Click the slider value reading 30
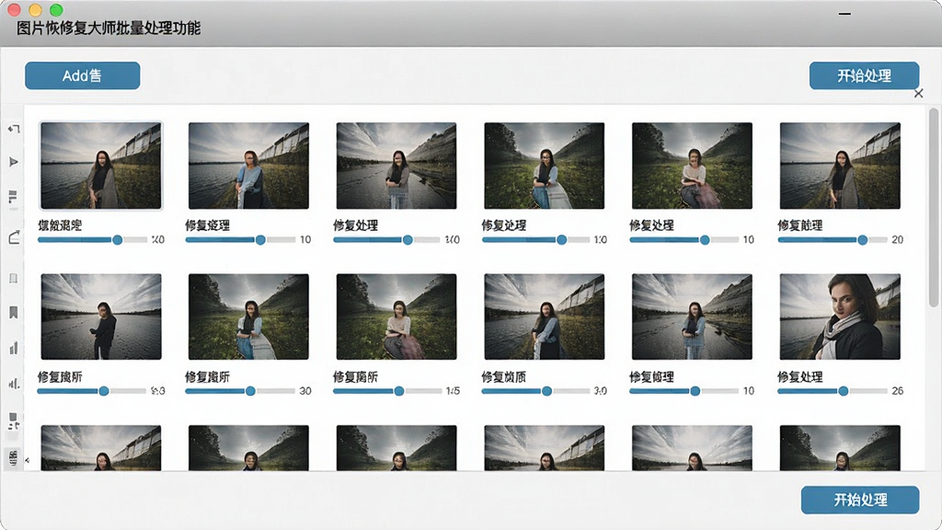This screenshot has height=530, width=942. [x=305, y=391]
